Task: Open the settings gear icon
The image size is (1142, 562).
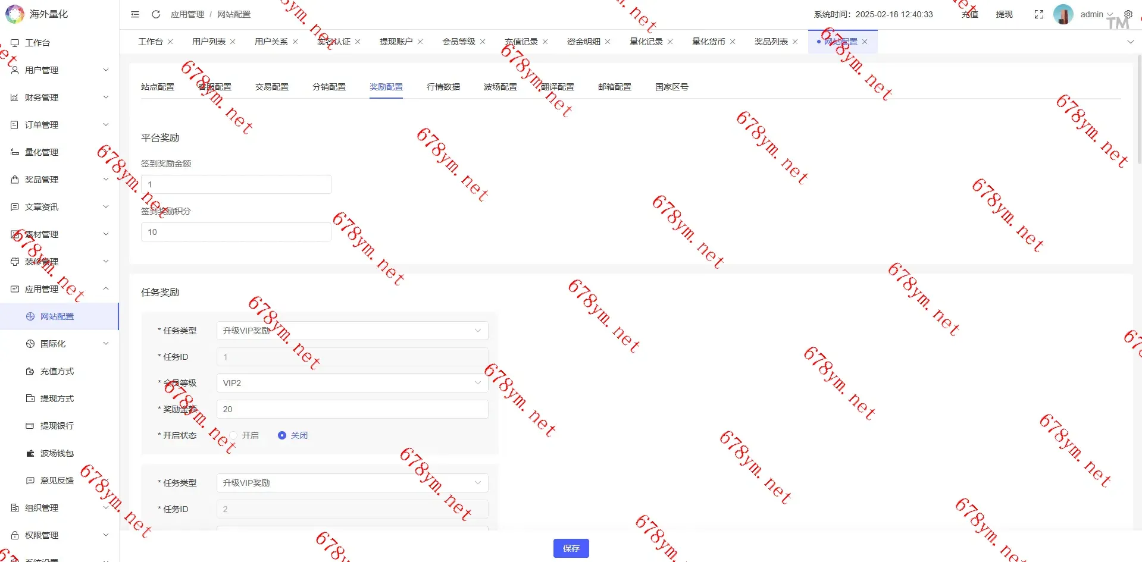Action: pos(1128,14)
